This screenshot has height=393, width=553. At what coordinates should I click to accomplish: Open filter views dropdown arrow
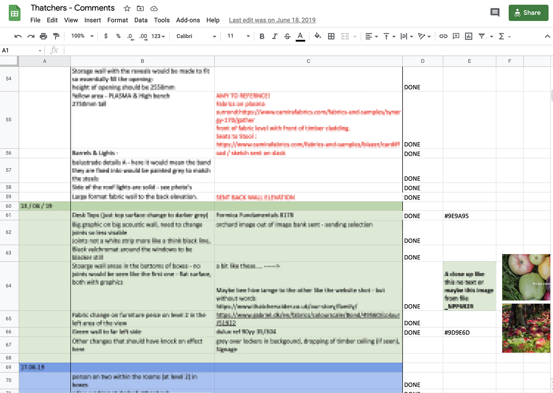coord(491,37)
